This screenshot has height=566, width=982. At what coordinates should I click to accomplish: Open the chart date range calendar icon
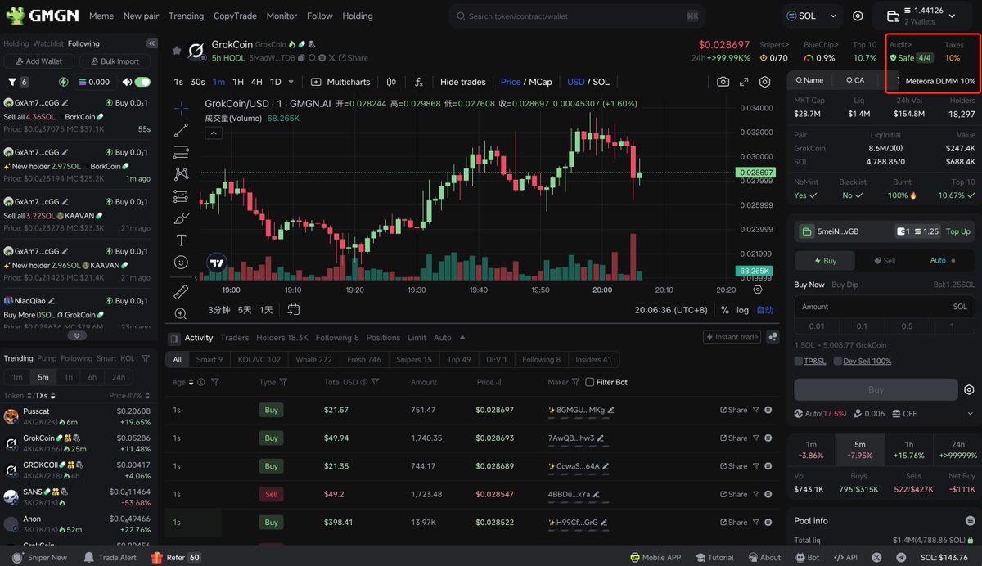click(293, 310)
